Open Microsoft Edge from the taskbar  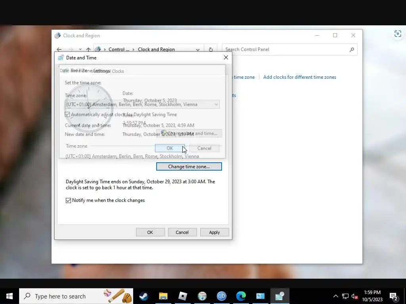pyautogui.click(x=241, y=296)
